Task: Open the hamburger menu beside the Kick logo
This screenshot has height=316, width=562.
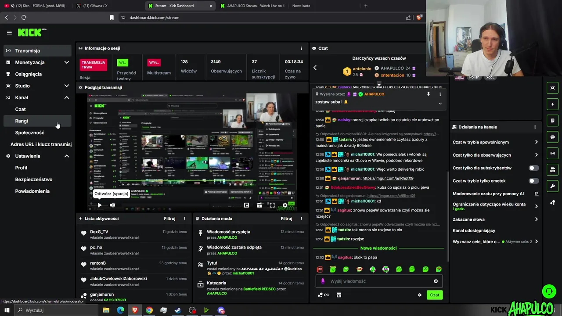Action: tap(9, 32)
